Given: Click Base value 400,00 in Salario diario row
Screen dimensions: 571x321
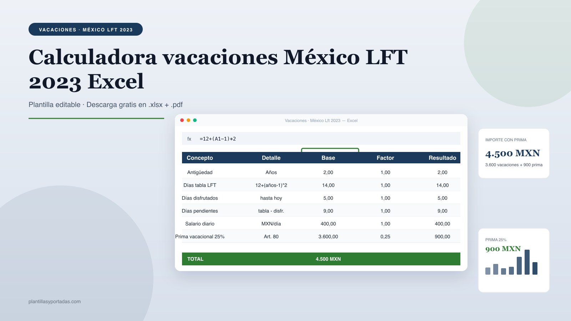Looking at the screenshot, I should coord(328,224).
